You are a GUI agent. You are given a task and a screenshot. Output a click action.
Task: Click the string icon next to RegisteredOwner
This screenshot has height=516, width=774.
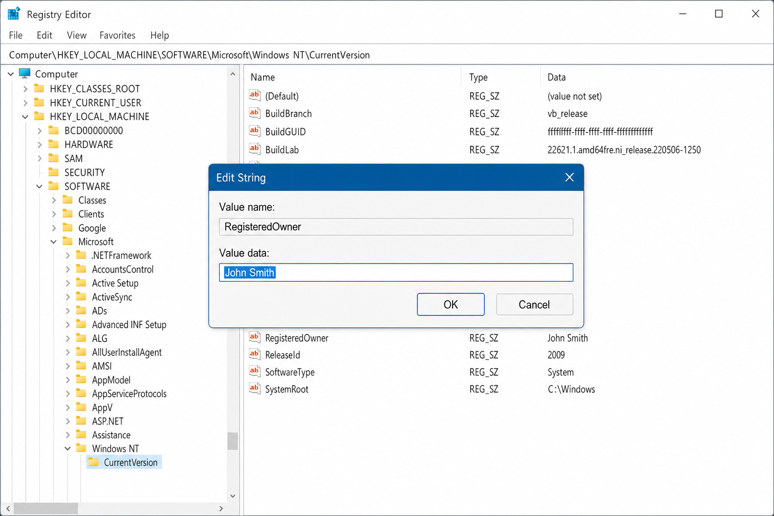click(x=254, y=337)
